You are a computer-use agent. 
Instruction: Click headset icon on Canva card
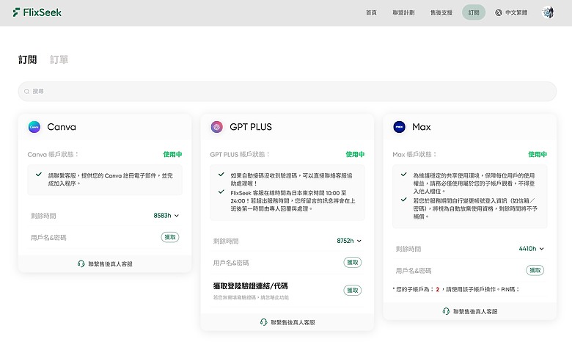81,263
